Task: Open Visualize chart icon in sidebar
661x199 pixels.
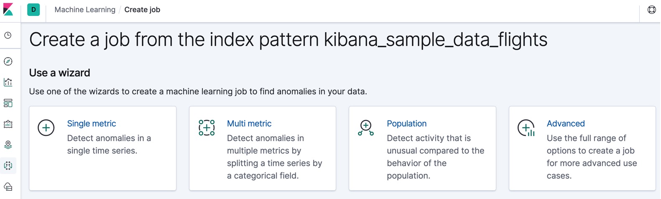Action: pyautogui.click(x=8, y=82)
